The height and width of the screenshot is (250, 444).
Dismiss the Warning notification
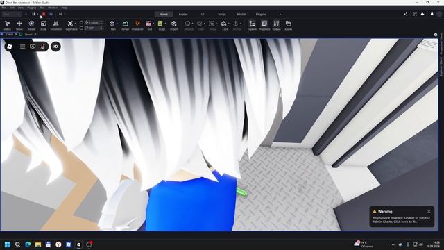click(x=429, y=211)
